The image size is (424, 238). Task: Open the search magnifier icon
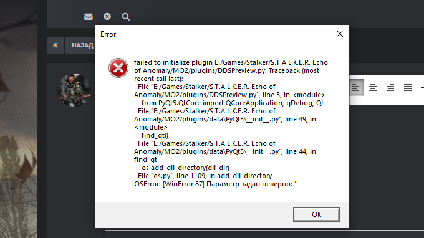coord(126,17)
